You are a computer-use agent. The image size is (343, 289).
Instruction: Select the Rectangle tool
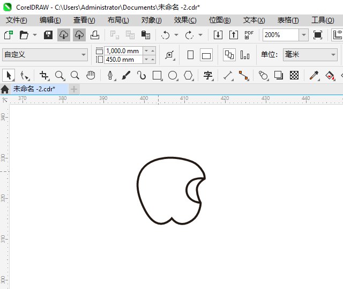(157, 75)
